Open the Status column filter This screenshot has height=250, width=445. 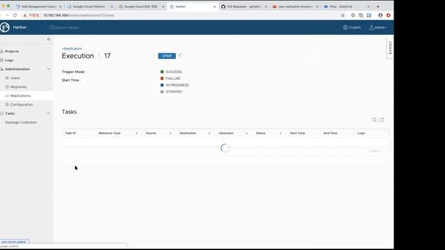[280, 133]
